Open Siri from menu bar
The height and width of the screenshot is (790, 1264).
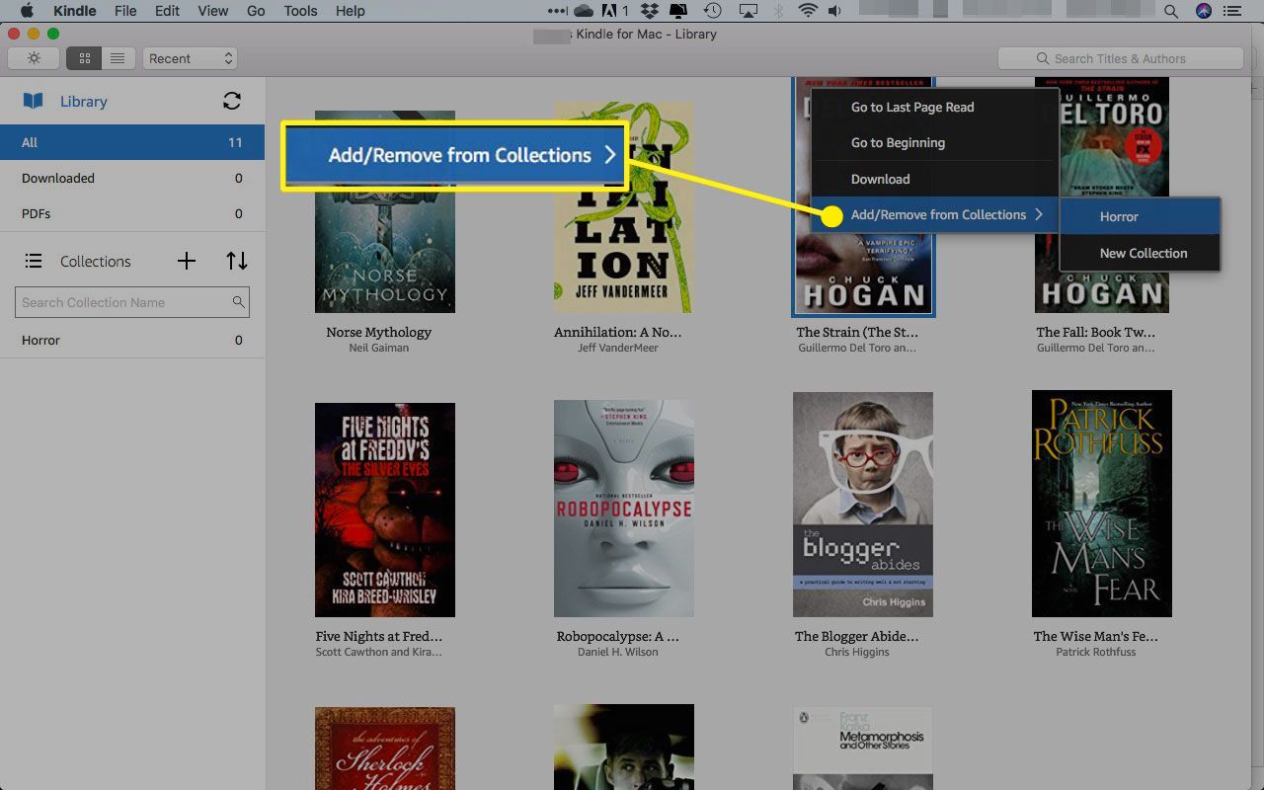point(1203,11)
